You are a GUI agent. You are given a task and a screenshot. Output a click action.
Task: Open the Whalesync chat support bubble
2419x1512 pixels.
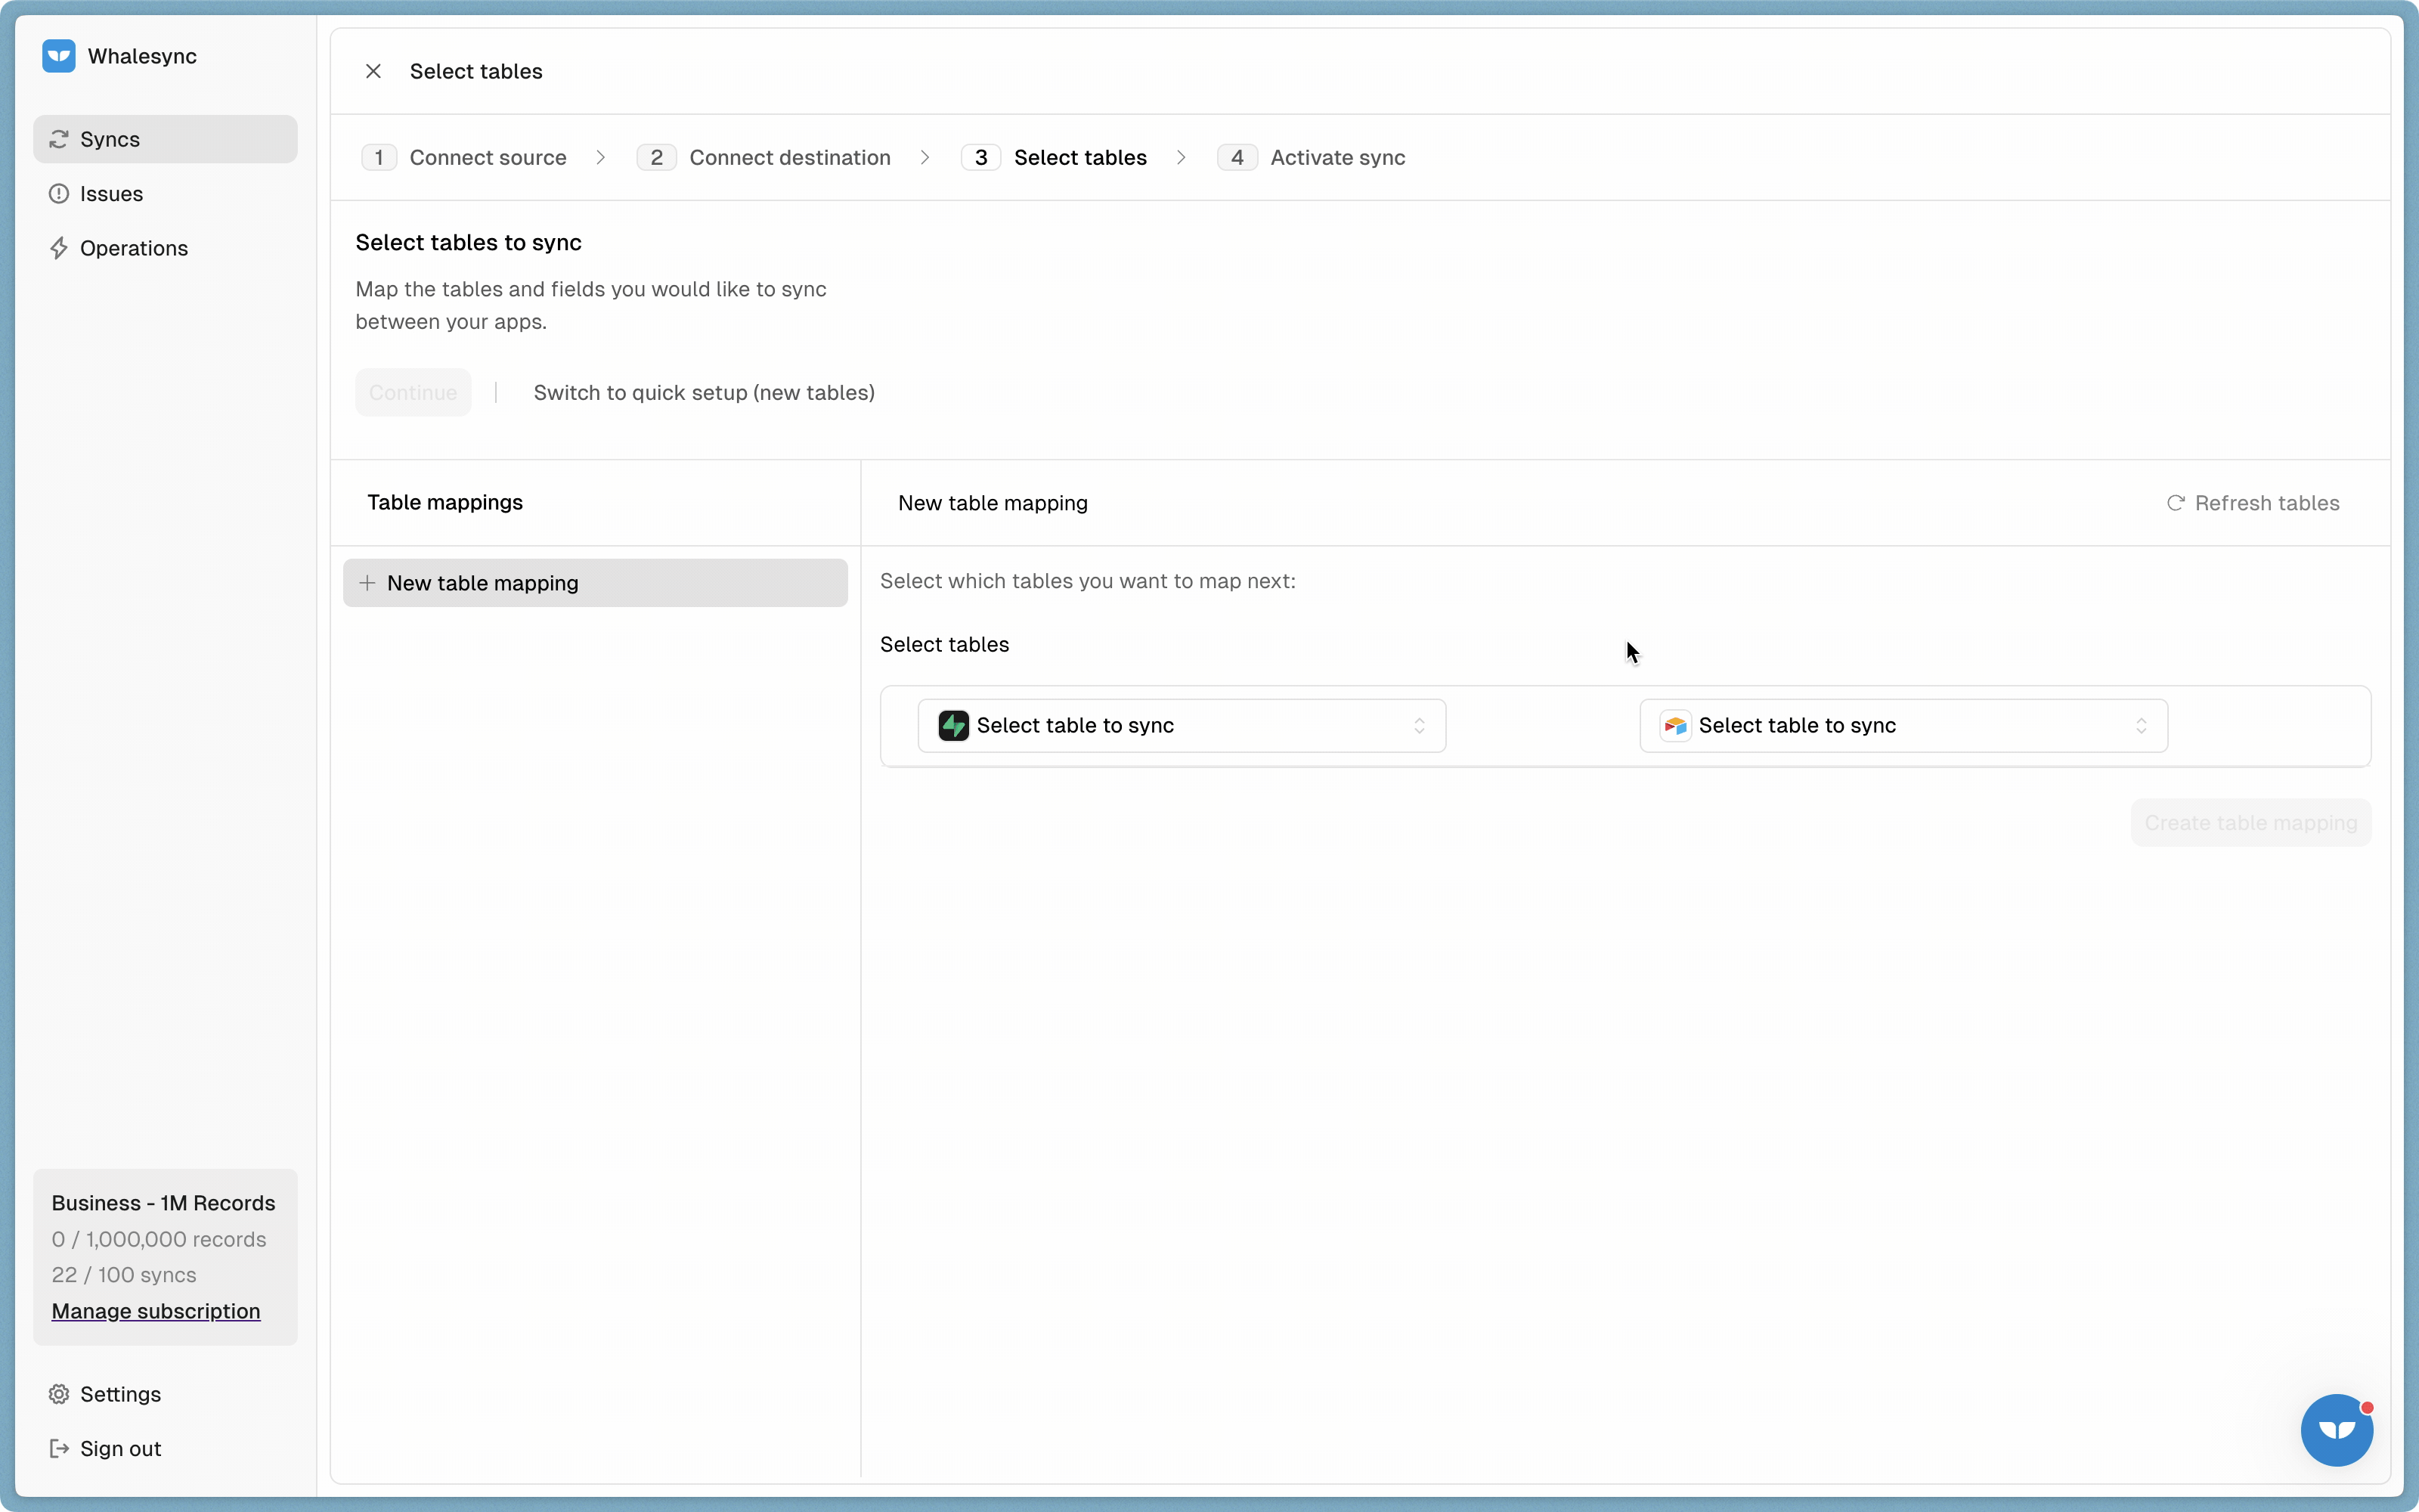coord(2336,1430)
